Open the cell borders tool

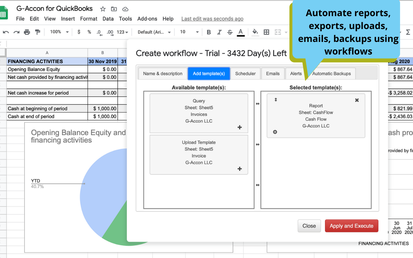coord(267,32)
